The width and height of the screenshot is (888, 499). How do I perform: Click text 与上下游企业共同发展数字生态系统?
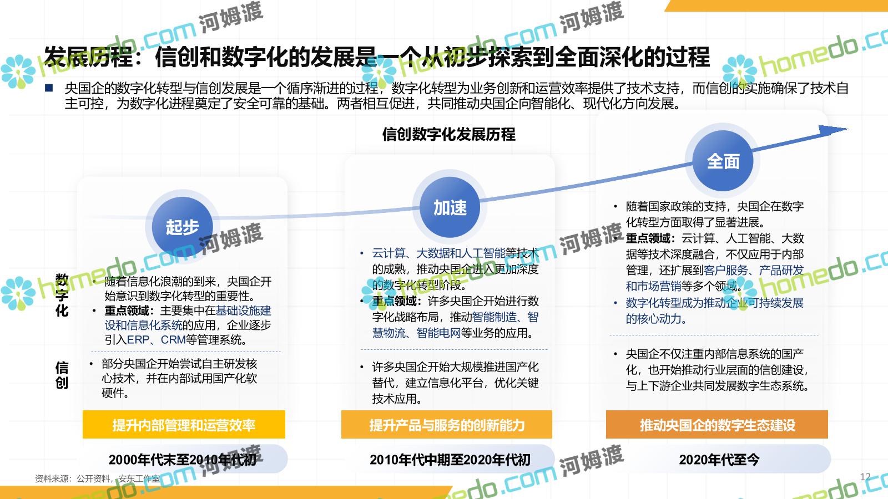tap(717, 385)
